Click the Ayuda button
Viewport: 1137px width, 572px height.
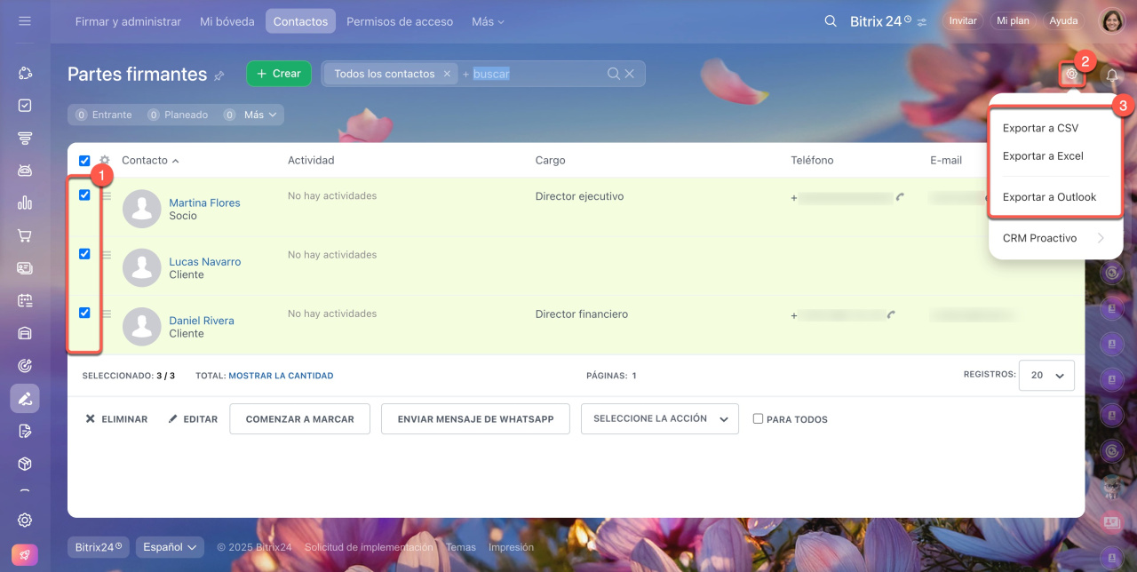(x=1063, y=20)
